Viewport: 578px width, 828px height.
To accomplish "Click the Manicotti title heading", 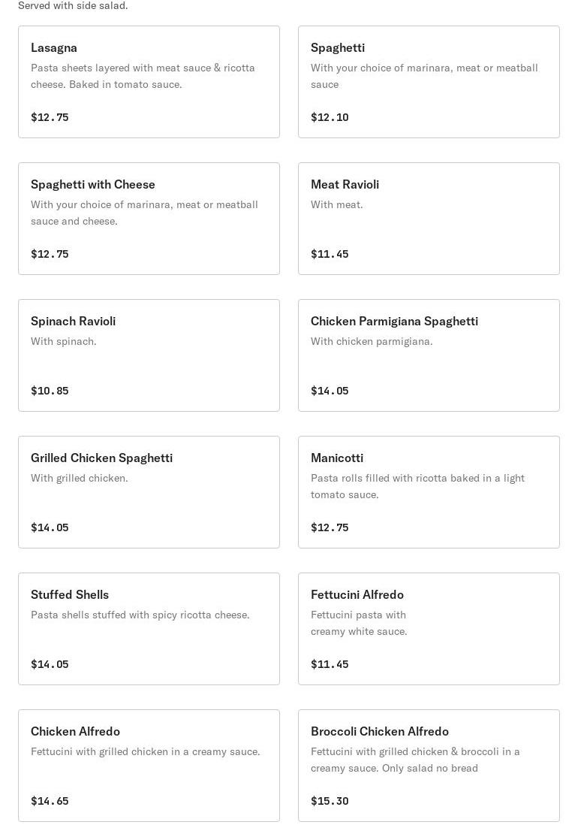I will click(337, 458).
